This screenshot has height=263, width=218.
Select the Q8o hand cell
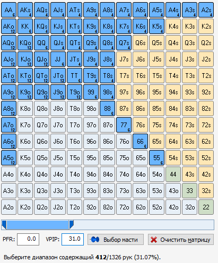(x=41, y=109)
